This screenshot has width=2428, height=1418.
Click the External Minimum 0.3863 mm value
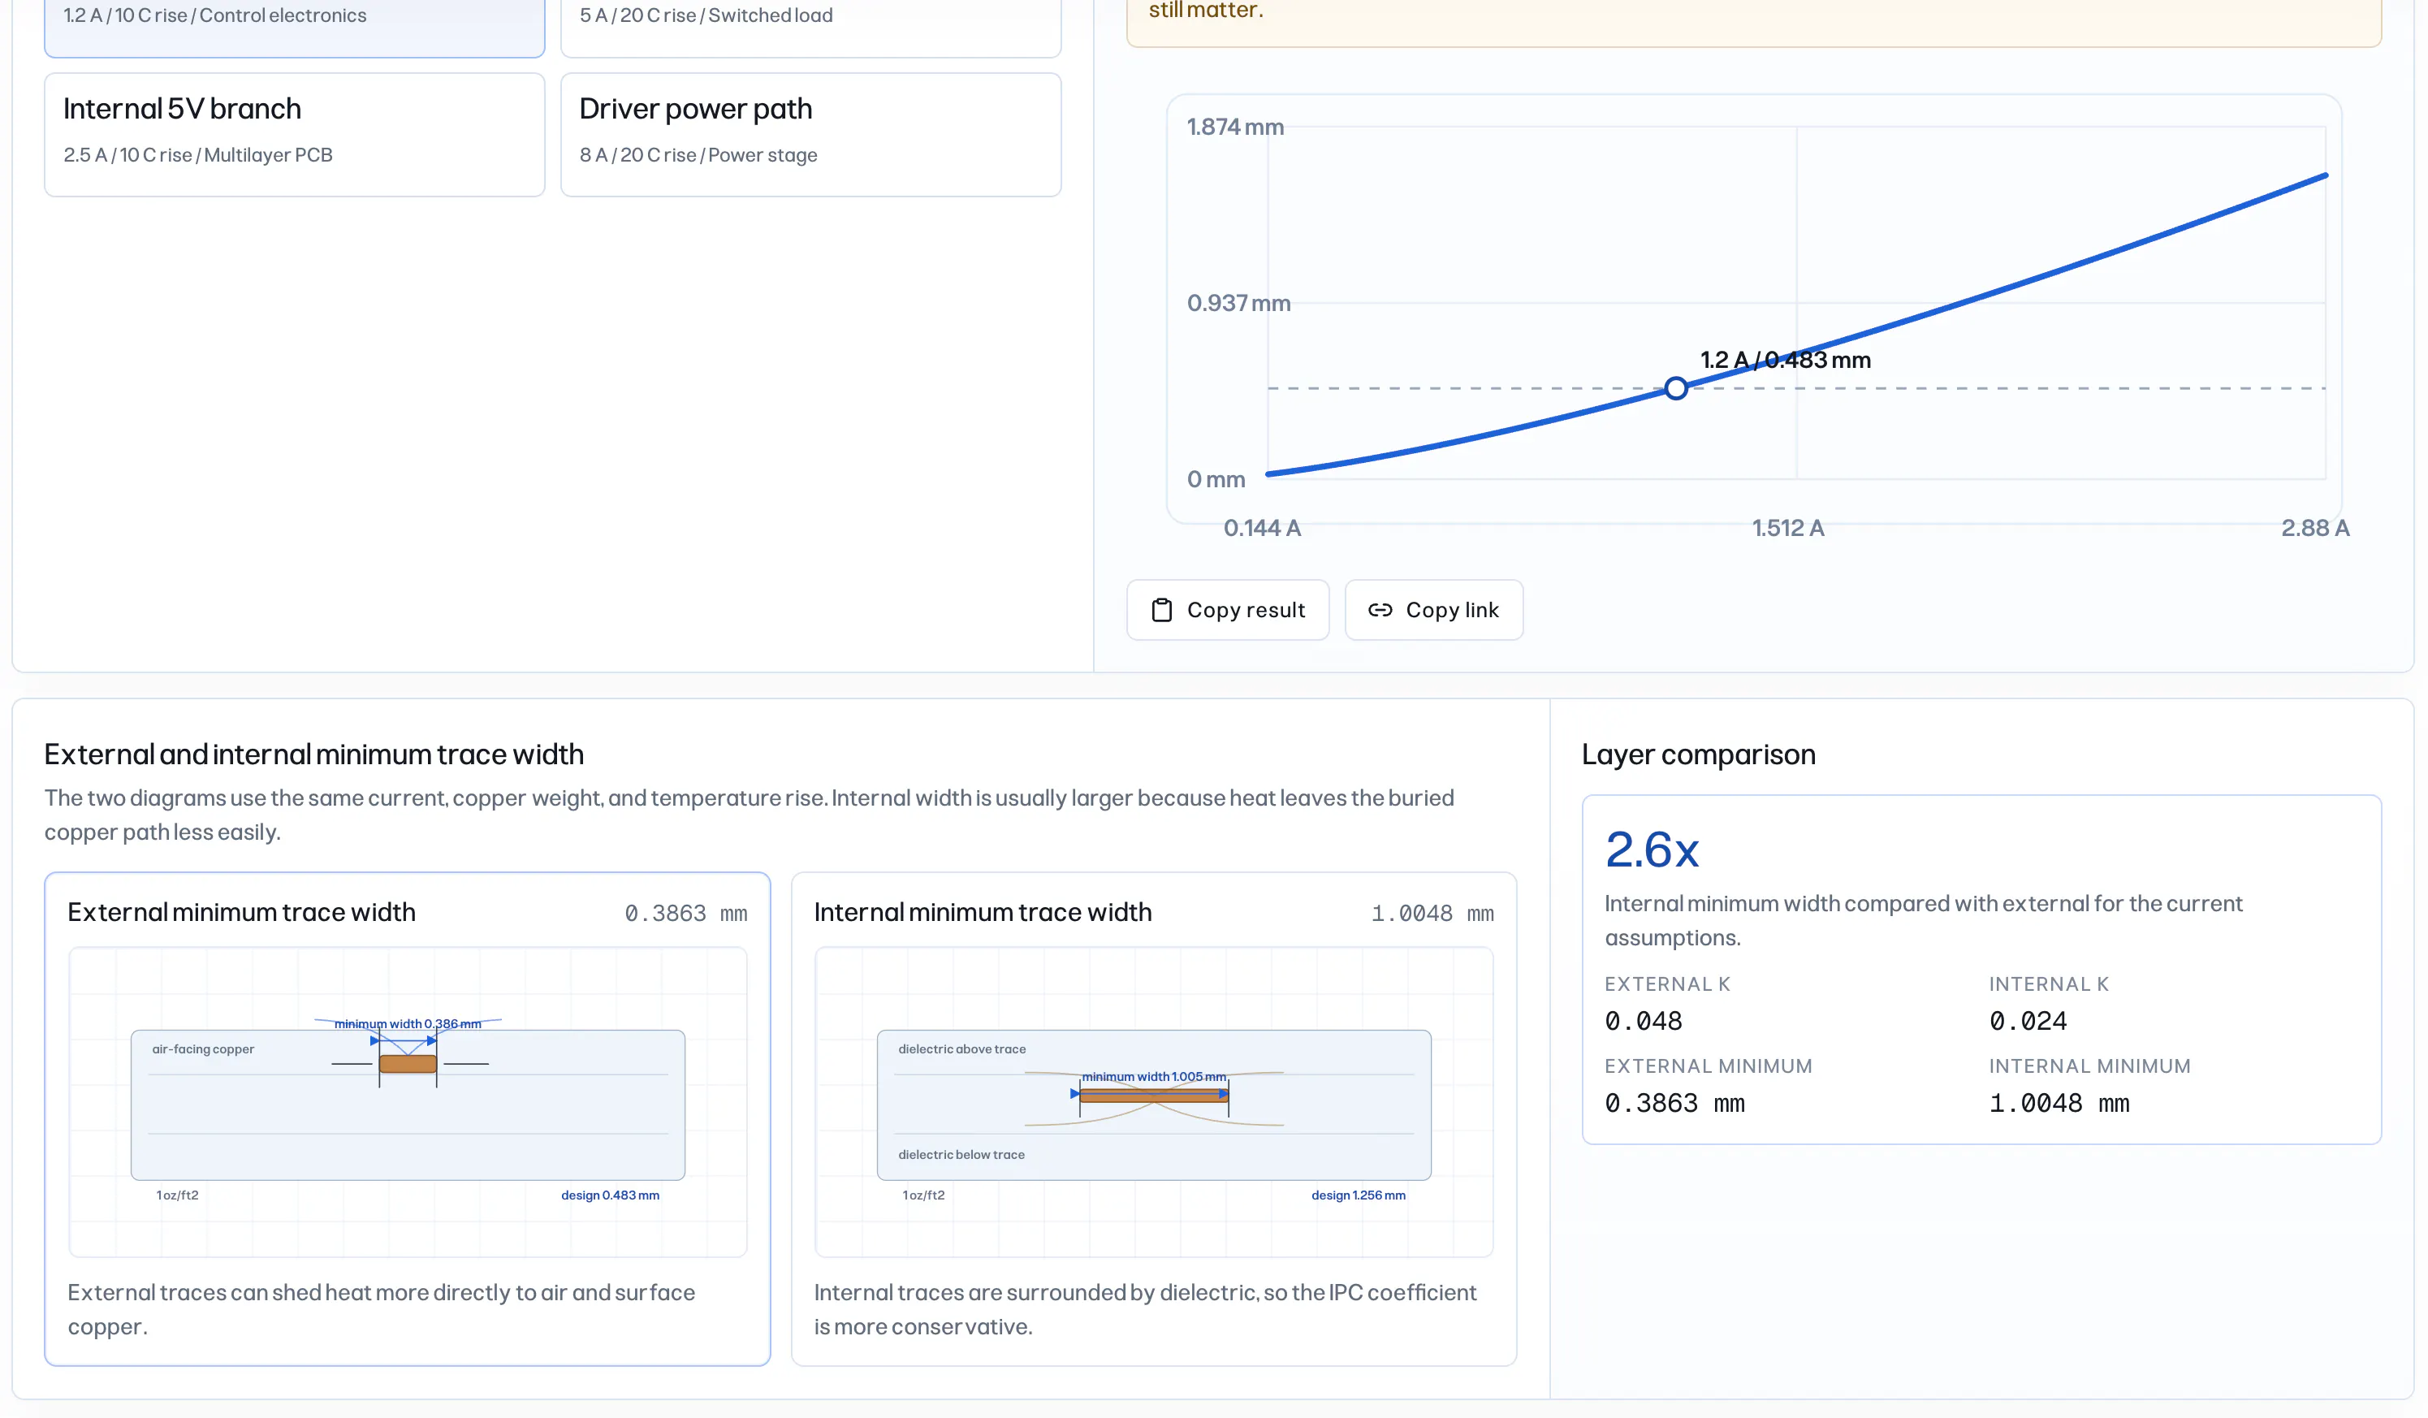click(1674, 1103)
